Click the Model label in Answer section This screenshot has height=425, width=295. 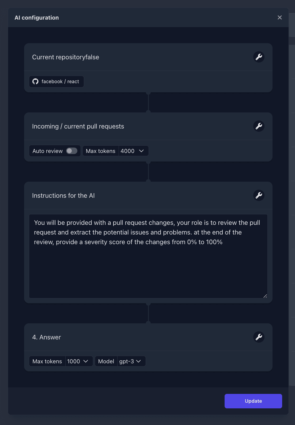point(106,361)
